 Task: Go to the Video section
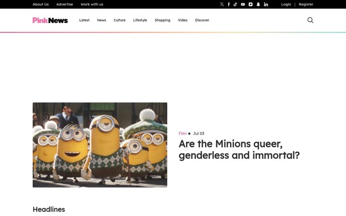pos(183,20)
